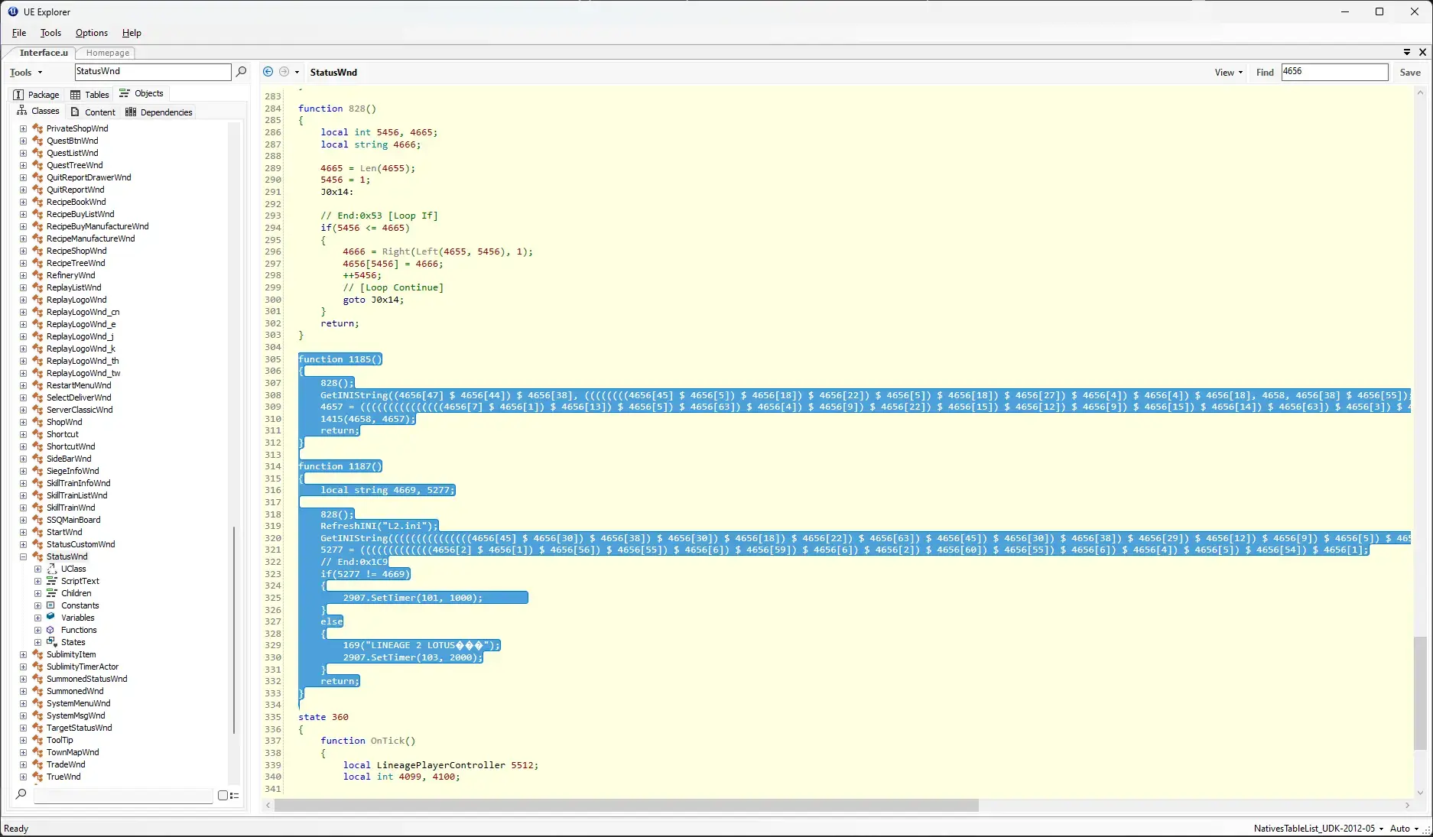Click class icon beside TargetStatusWnd
Viewport: 1433px width, 837px height.
click(37, 728)
